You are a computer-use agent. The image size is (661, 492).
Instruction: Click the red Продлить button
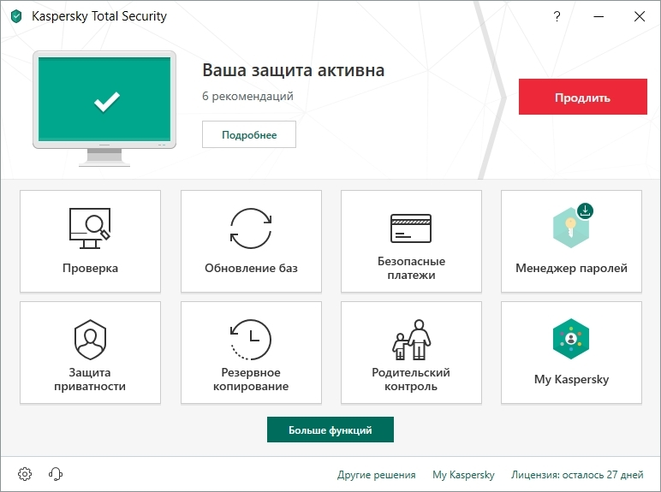582,97
